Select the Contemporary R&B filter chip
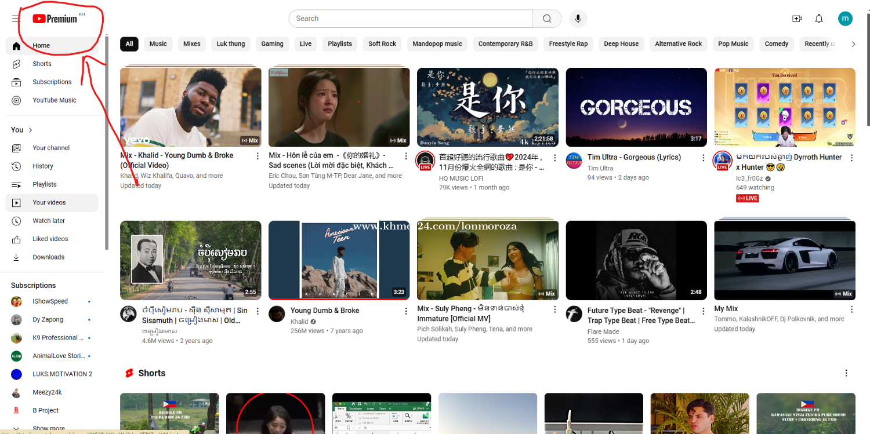The height and width of the screenshot is (434, 870). tap(506, 44)
